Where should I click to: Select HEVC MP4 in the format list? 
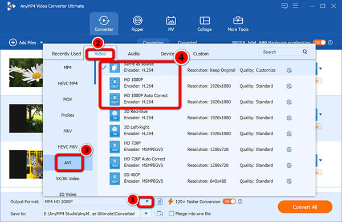pos(68,83)
